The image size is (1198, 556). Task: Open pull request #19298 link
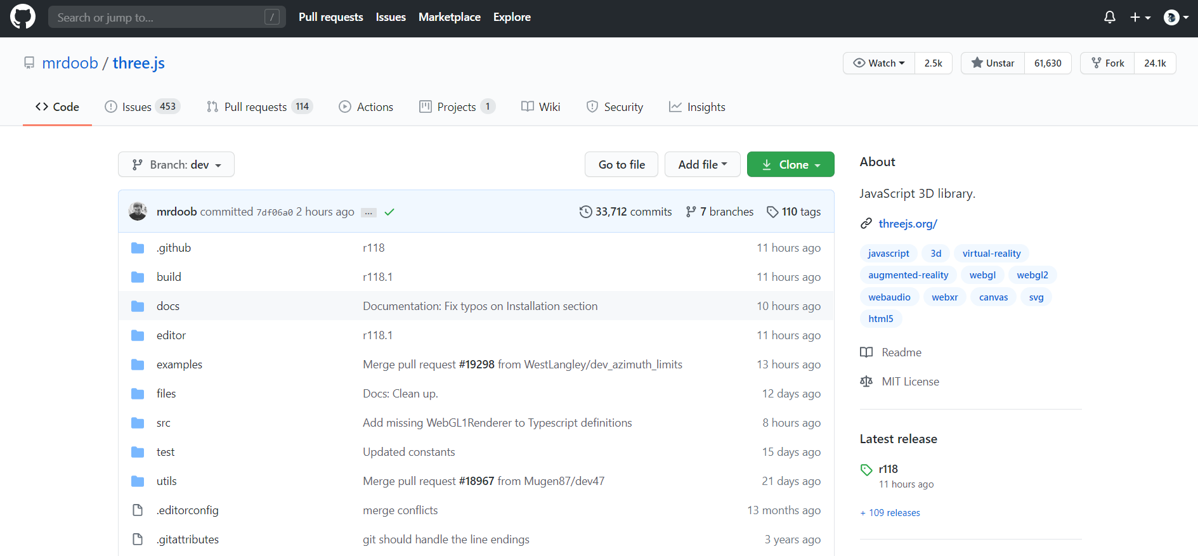coord(476,364)
